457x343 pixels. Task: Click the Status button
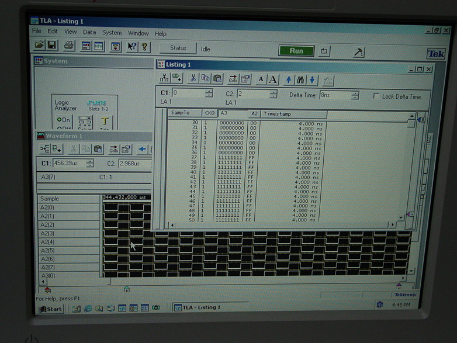pos(178,48)
